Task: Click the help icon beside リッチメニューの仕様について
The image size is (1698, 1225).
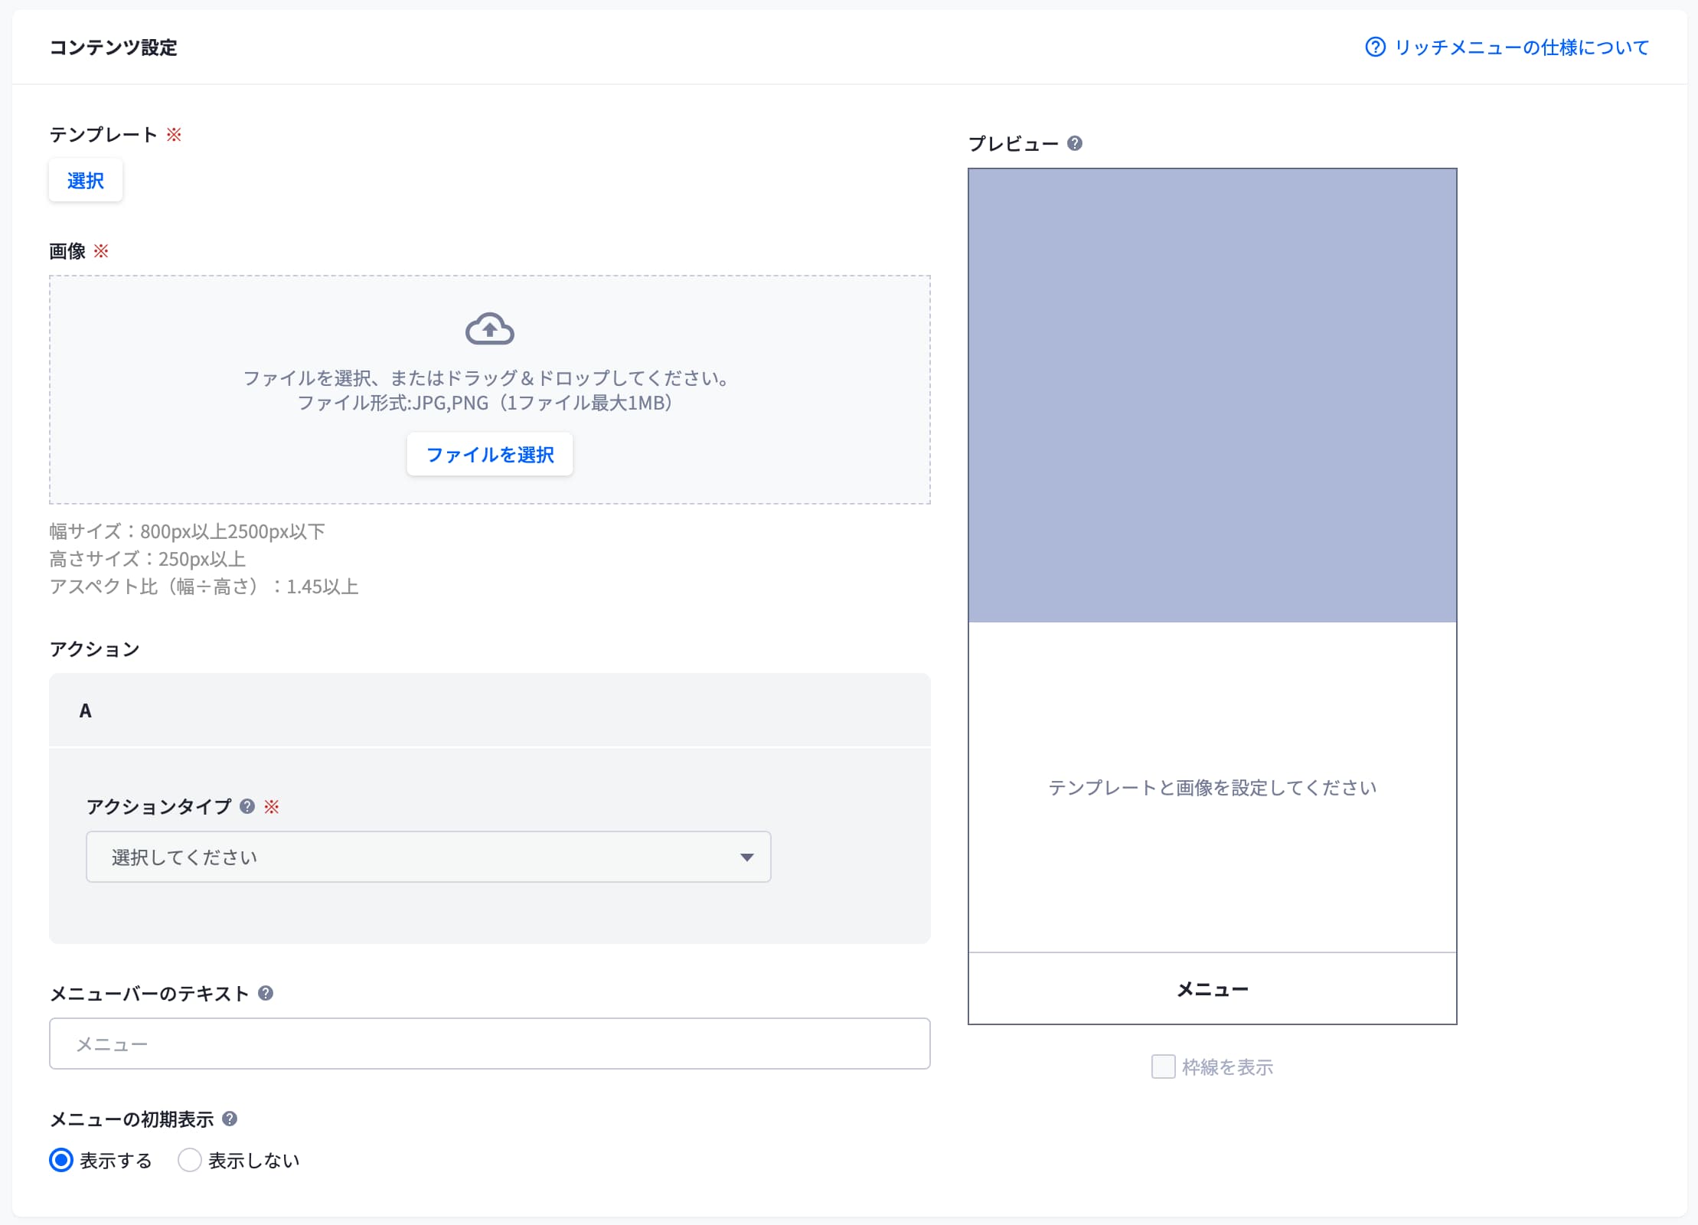Action: pos(1375,47)
